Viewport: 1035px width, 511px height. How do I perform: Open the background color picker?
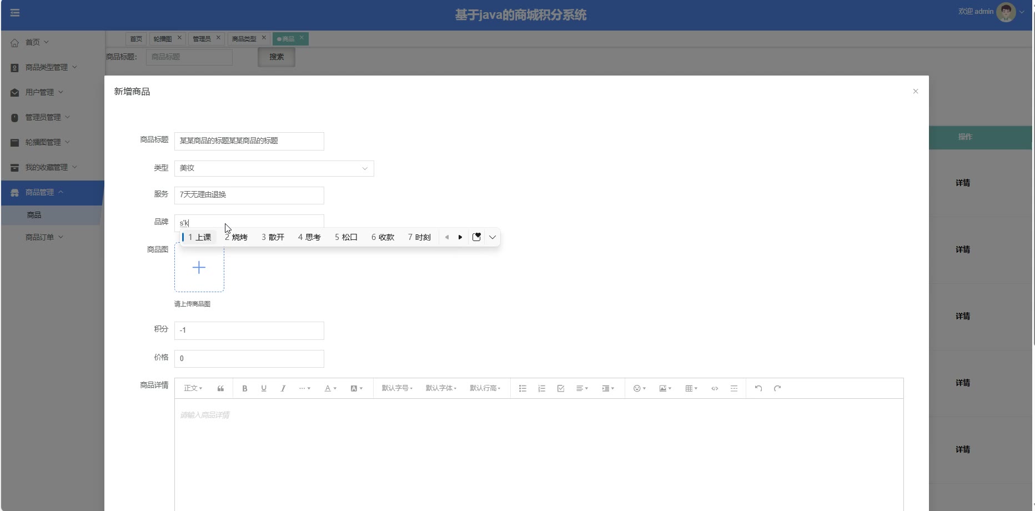[356, 388]
